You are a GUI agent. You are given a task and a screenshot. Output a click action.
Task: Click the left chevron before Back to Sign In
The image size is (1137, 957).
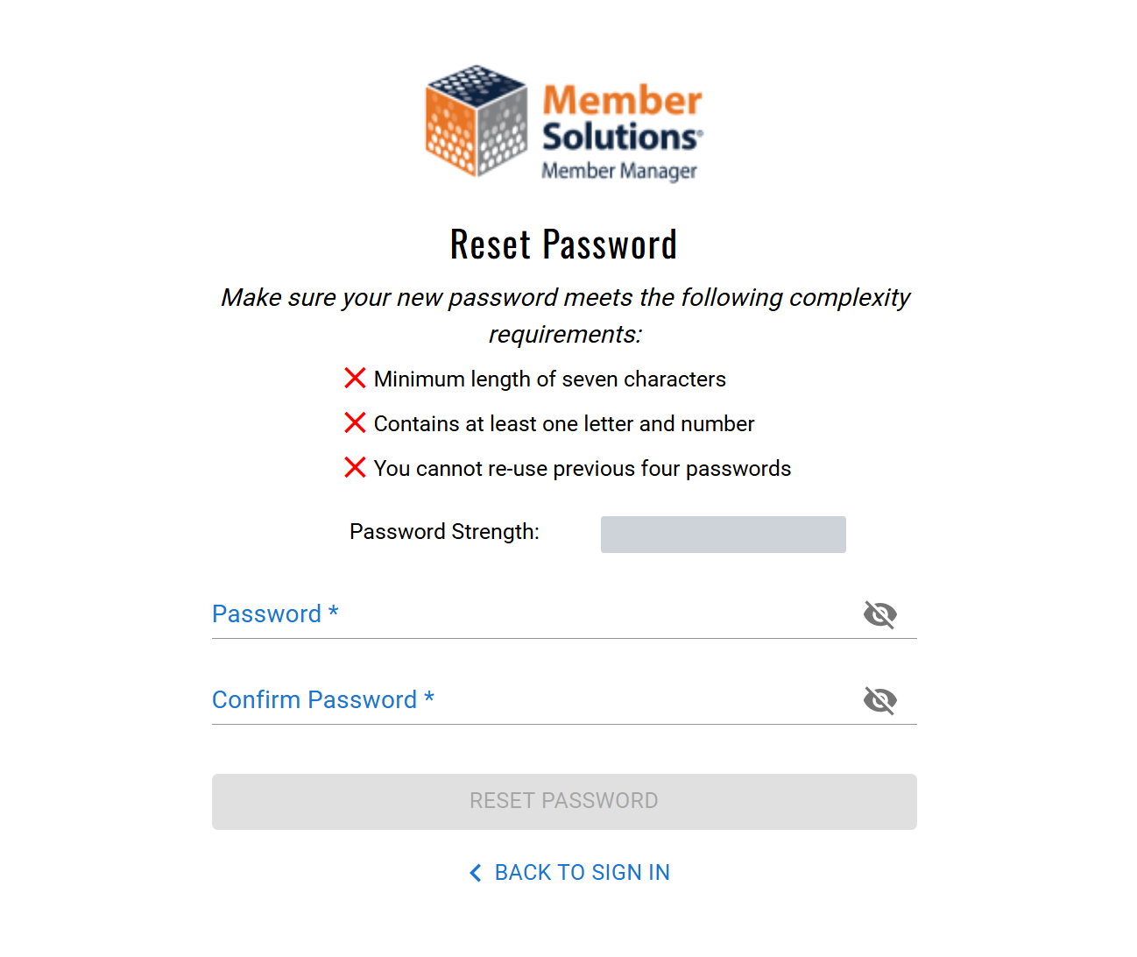point(476,873)
